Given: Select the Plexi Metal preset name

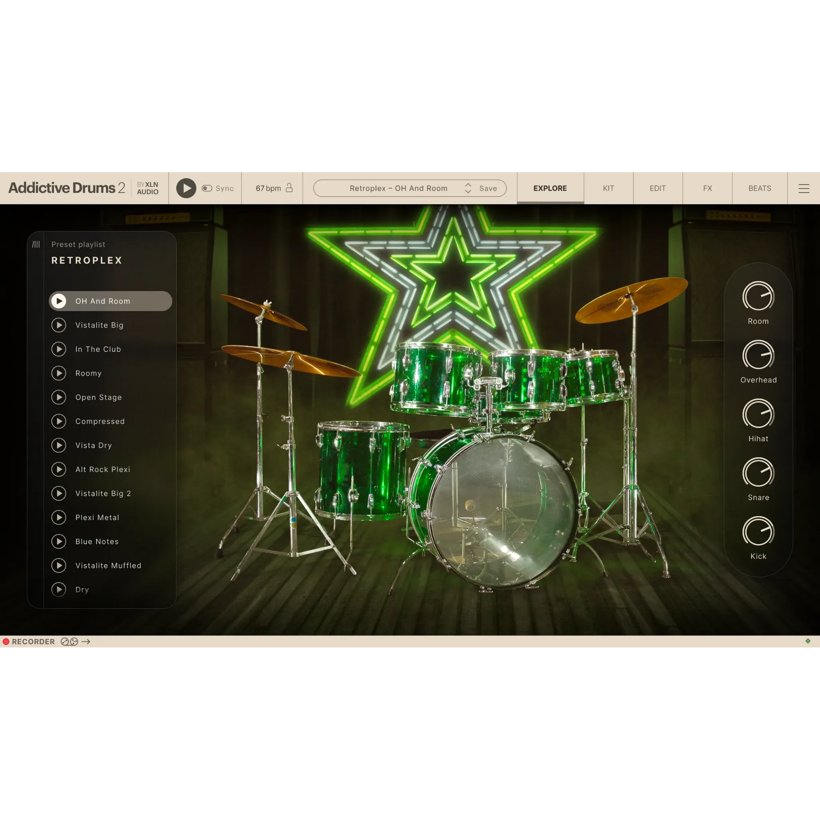Looking at the screenshot, I should pyautogui.click(x=97, y=517).
